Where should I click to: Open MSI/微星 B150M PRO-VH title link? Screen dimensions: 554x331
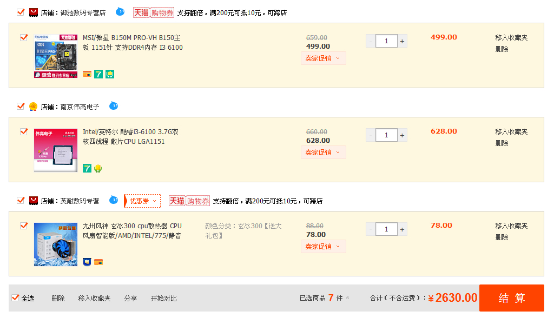pyautogui.click(x=133, y=42)
